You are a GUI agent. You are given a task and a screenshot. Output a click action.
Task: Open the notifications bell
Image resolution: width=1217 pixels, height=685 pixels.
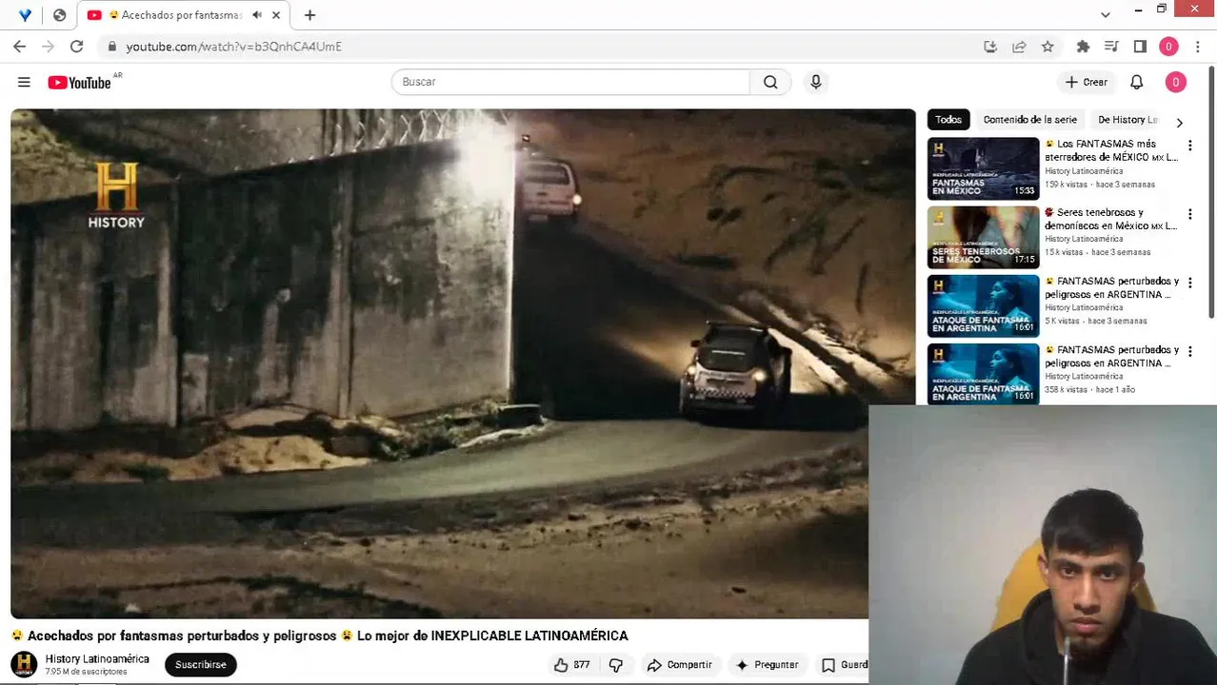coord(1136,83)
